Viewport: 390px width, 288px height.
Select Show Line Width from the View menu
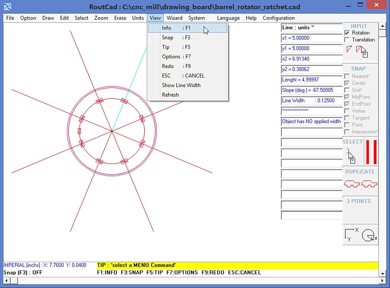click(x=181, y=85)
